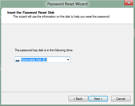Click the removable disk drive icon
The width and height of the screenshot is (135, 106).
[18, 61]
